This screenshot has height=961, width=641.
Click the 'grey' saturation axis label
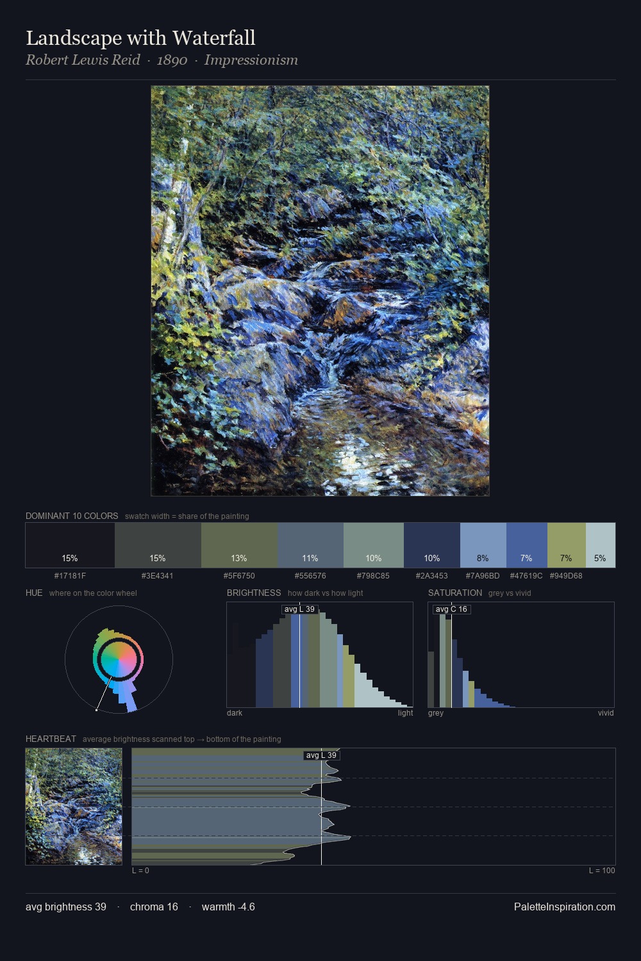click(436, 713)
